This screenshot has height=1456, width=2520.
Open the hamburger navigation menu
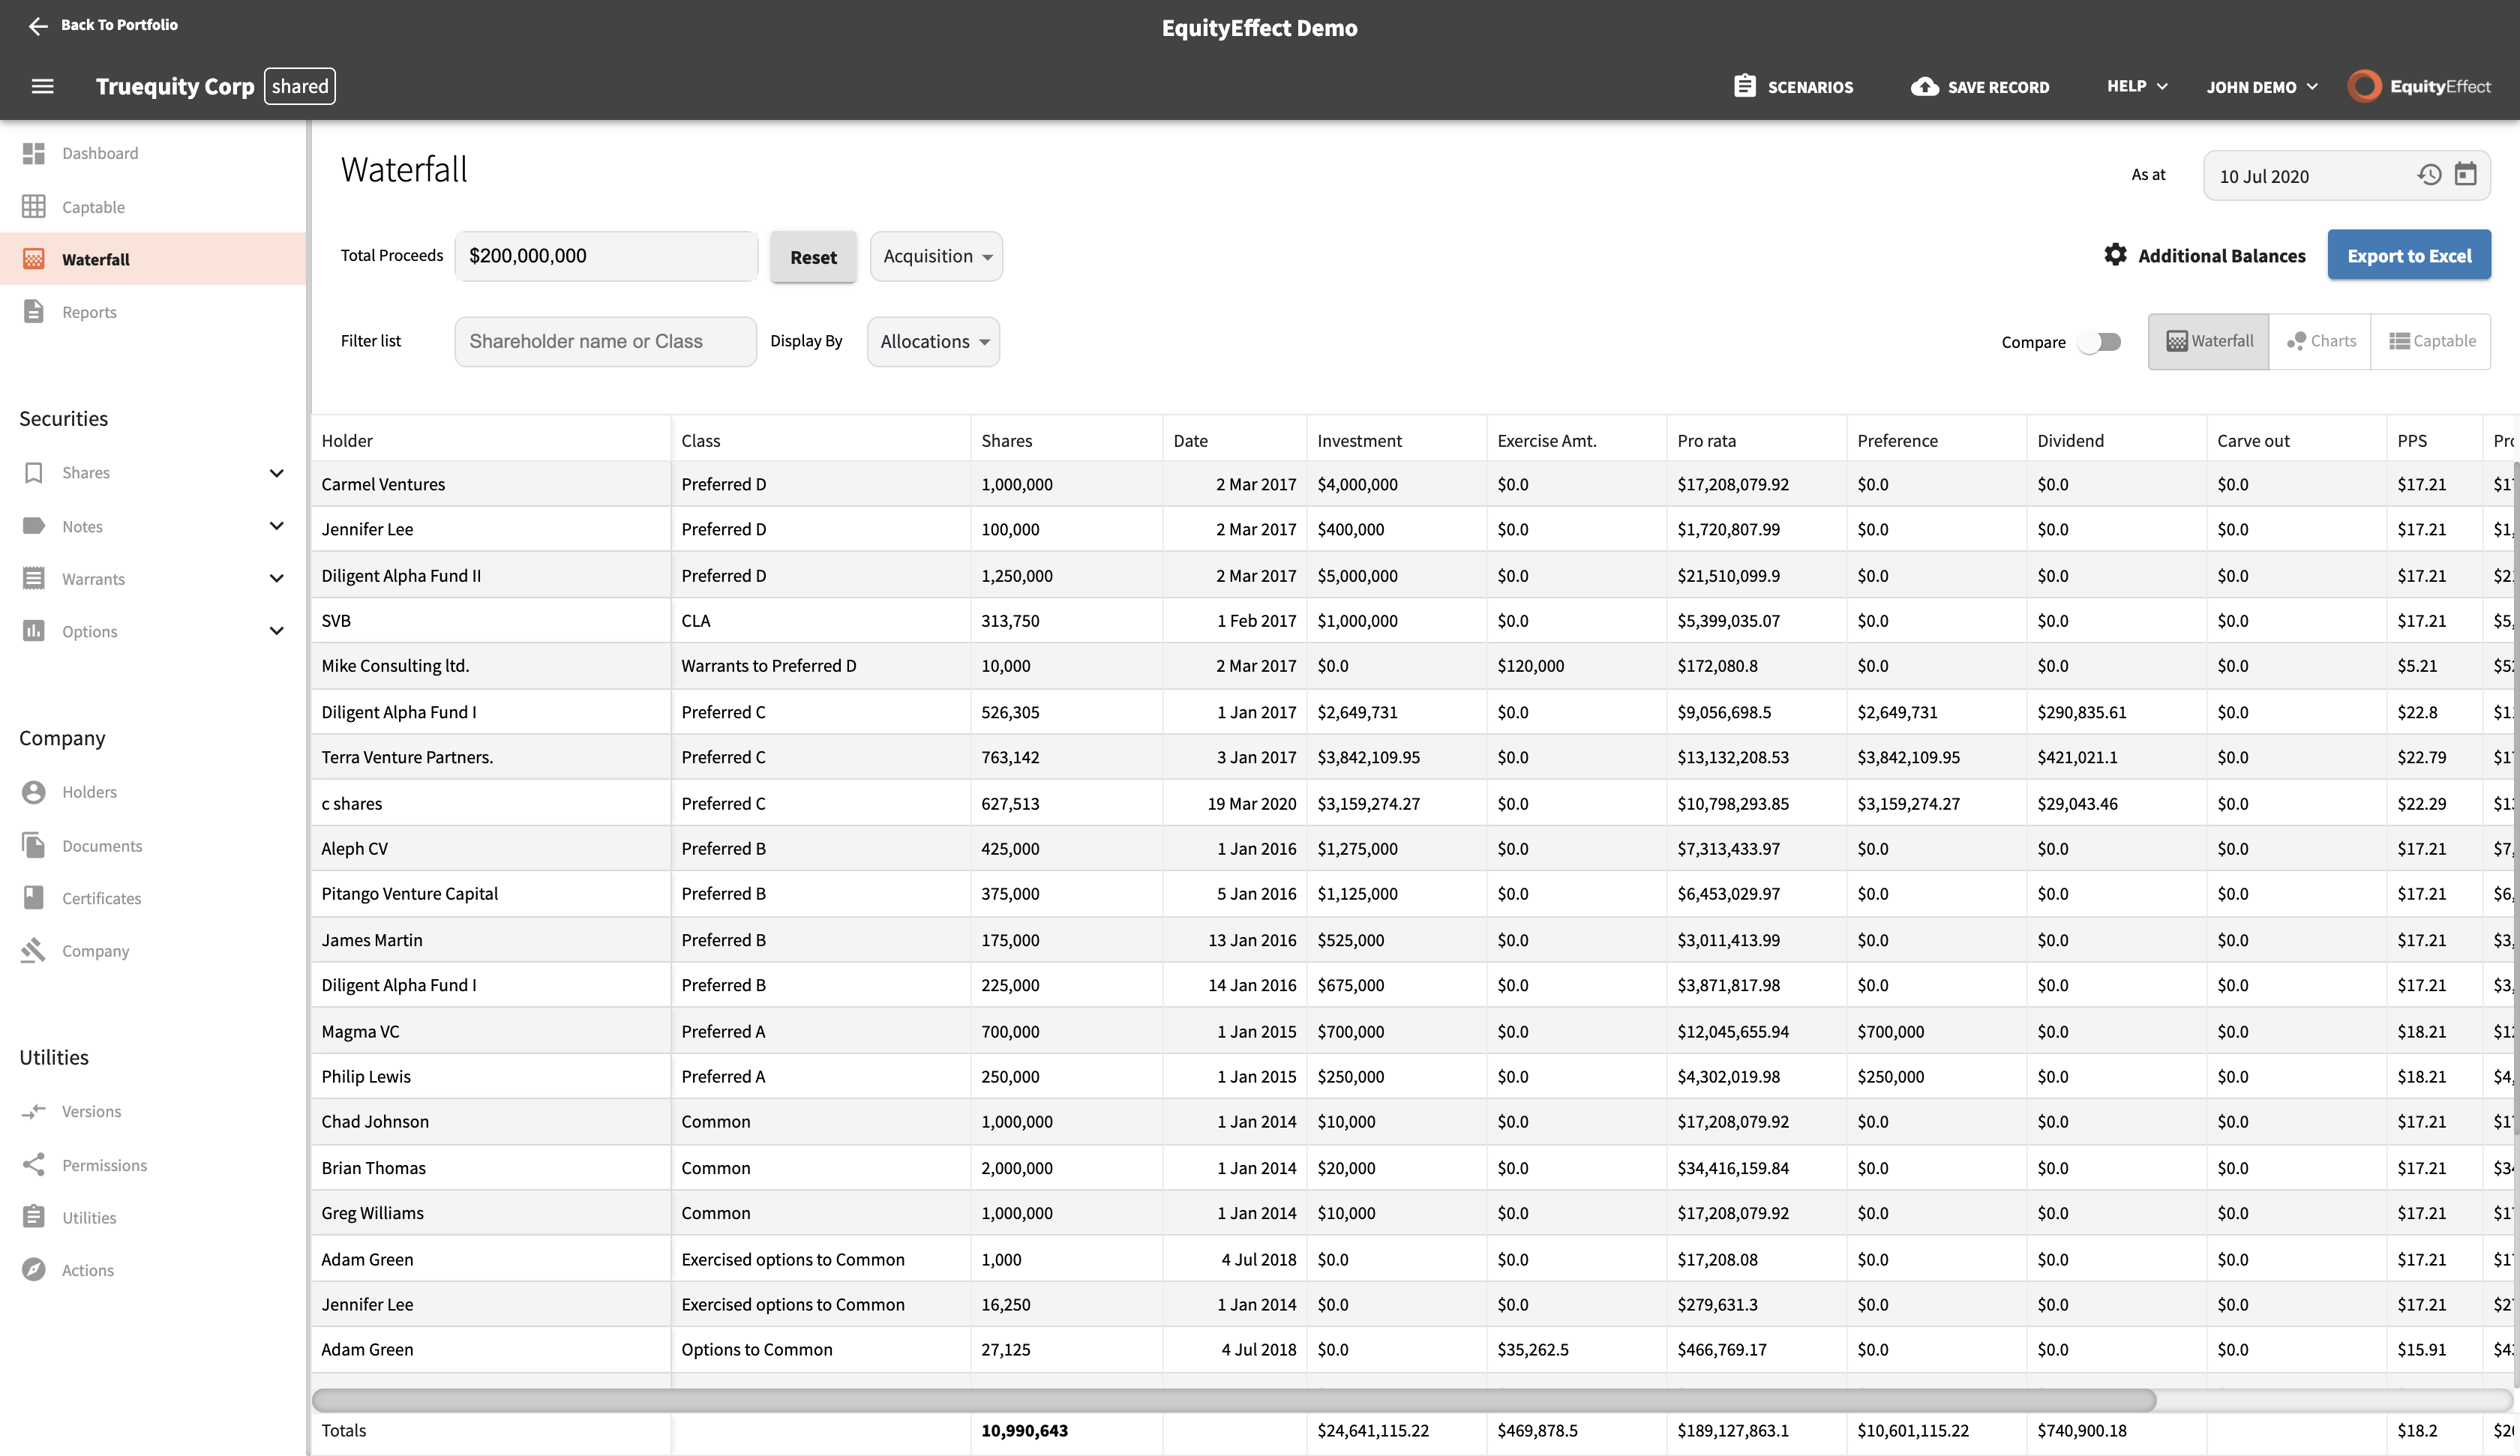coord(43,86)
